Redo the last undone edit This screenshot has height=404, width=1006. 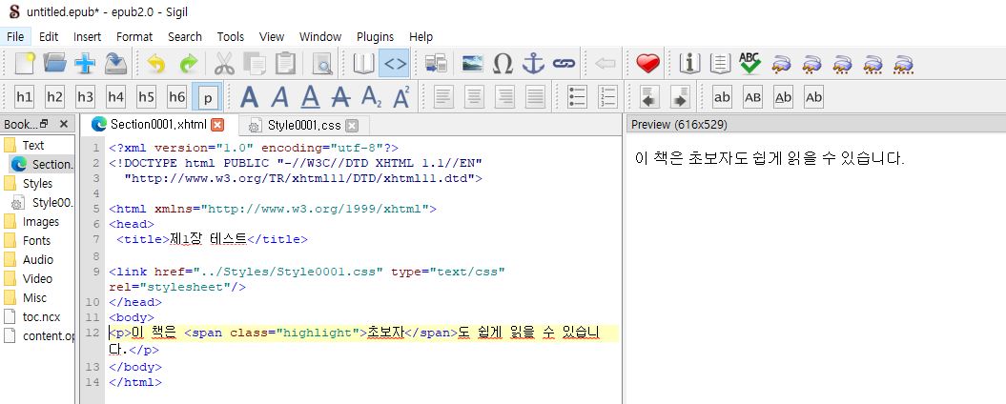click(x=189, y=64)
